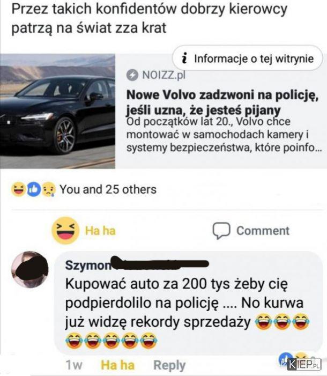Image resolution: width=327 pixels, height=376 pixels.
Task: Open the info icon in Informacje o tej witrynie
Action: (x=184, y=58)
